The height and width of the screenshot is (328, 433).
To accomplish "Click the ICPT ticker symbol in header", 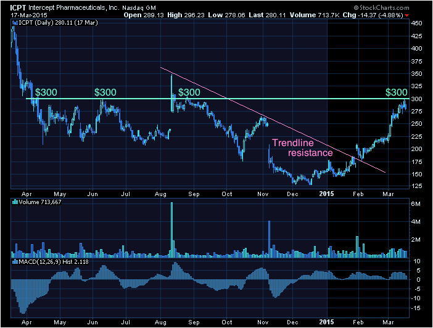I will pos(10,6).
